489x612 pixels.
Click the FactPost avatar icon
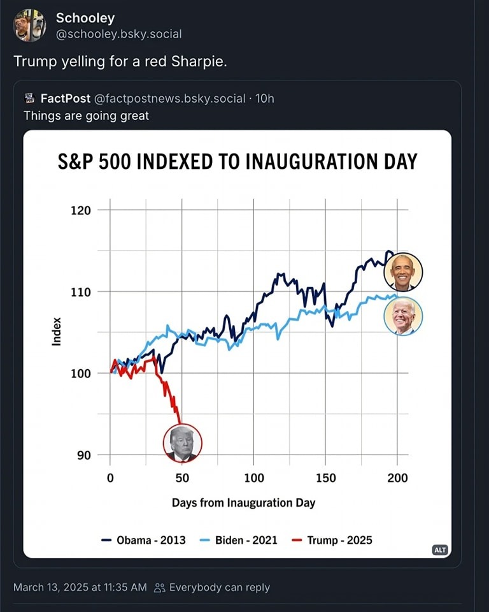click(x=29, y=98)
